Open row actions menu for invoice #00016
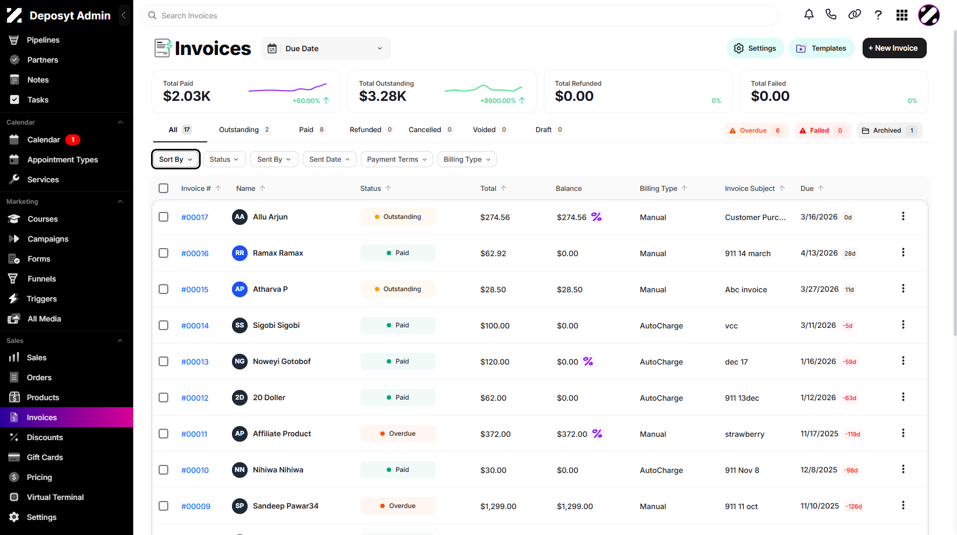957x535 pixels. point(903,252)
